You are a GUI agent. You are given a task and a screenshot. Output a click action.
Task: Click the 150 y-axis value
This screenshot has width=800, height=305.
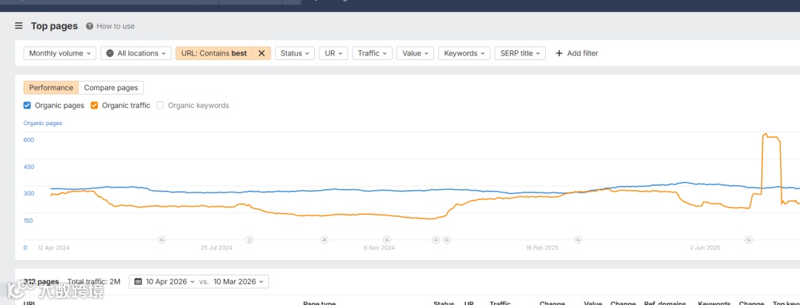[x=29, y=221]
